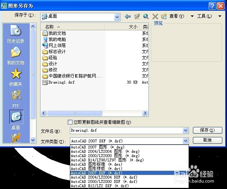The height and width of the screenshot is (189, 227).
Task: Select the 设计 folder
Action: [x=53, y=64]
